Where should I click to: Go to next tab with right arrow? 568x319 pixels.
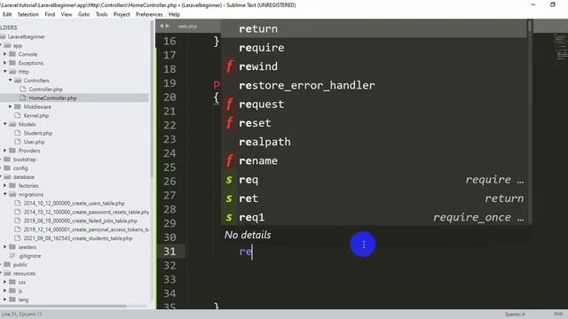point(167,26)
